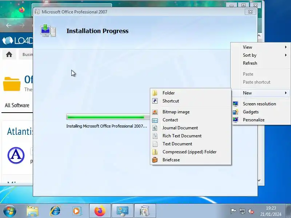Click the zipped folder icon
This screenshot has width=291, height=218.
(155, 152)
